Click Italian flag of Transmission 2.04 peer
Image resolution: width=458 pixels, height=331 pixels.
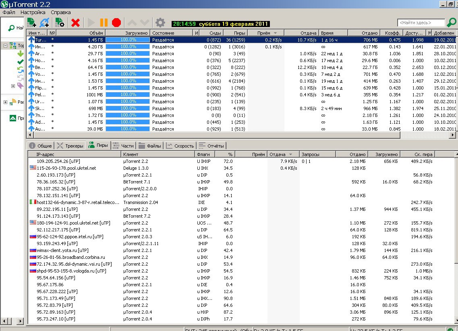(x=33, y=202)
